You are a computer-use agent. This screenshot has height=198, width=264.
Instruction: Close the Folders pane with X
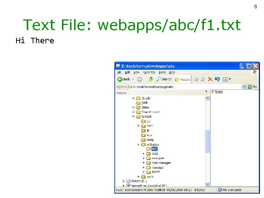pos(206,91)
